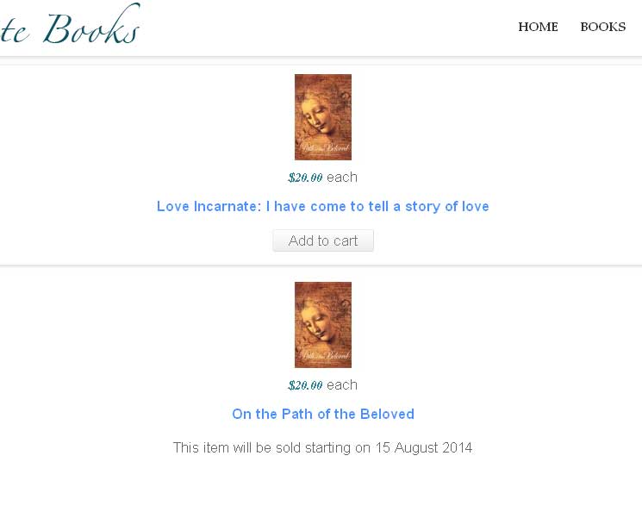Click the '15 August 2014' date text
The image size is (642, 512).
click(x=424, y=447)
